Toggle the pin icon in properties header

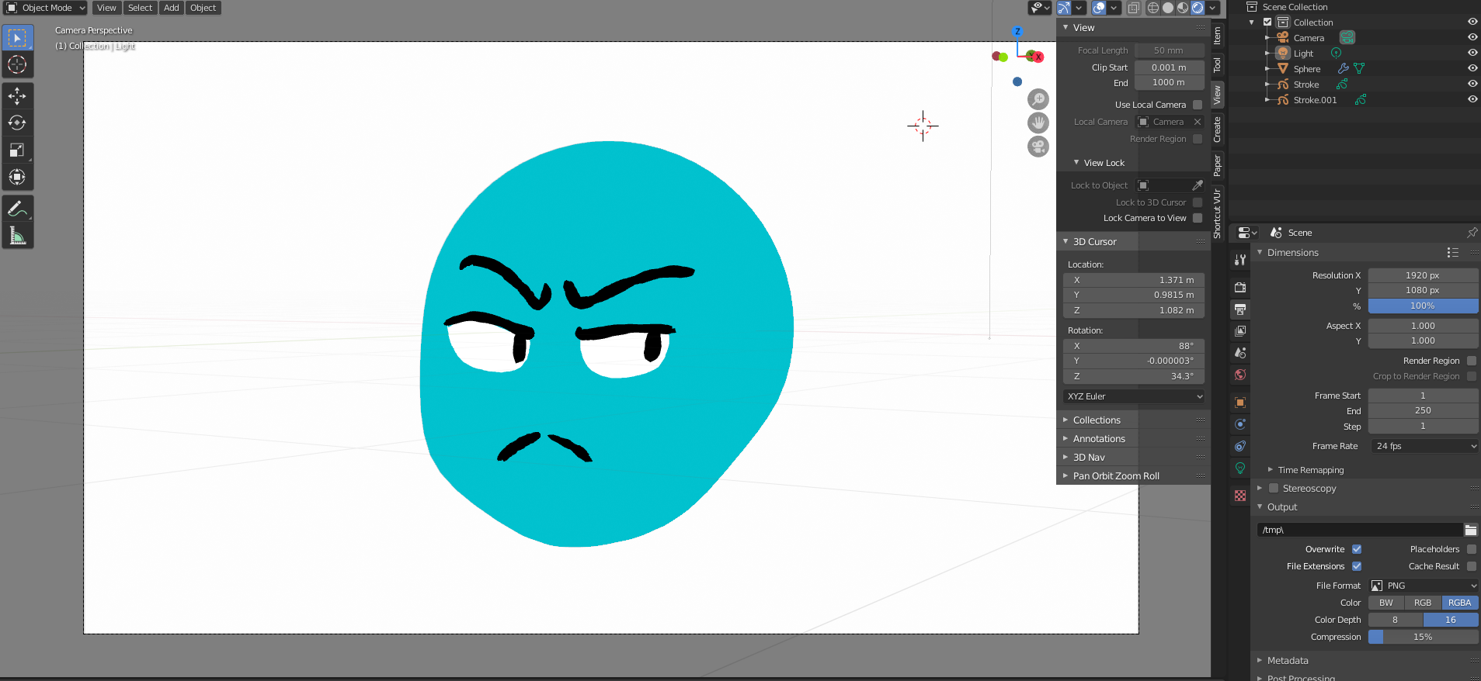pos(1472,233)
